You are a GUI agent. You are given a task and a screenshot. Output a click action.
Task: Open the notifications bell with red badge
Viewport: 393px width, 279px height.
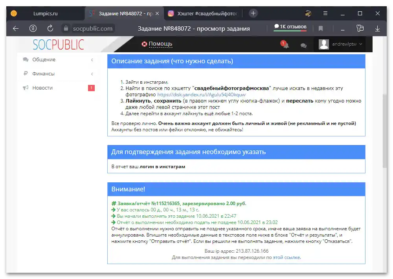[285, 44]
